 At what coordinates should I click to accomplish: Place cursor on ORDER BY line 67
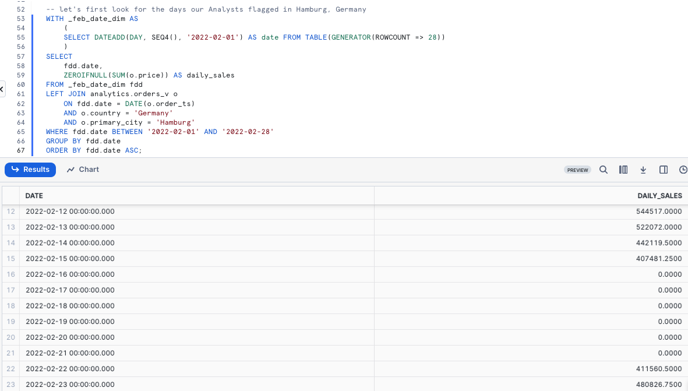coord(93,150)
